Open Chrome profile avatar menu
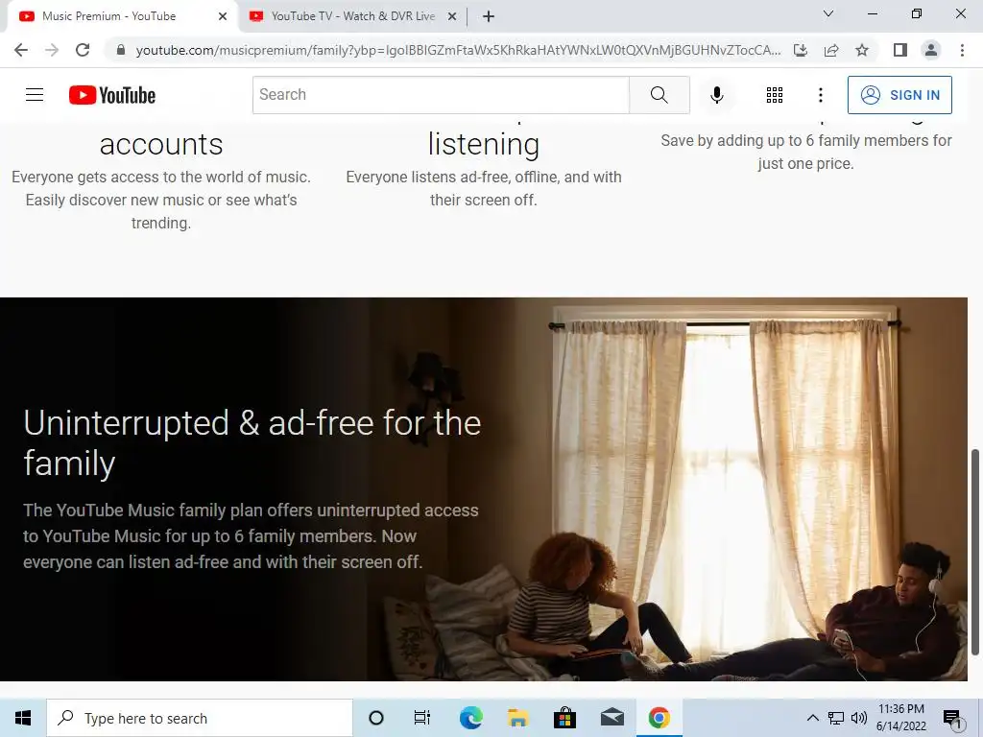983x737 pixels. pos(931,50)
